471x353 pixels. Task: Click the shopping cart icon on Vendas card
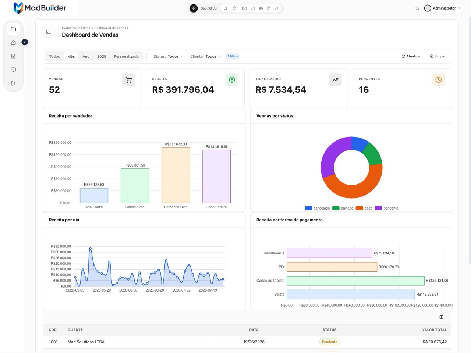point(129,80)
